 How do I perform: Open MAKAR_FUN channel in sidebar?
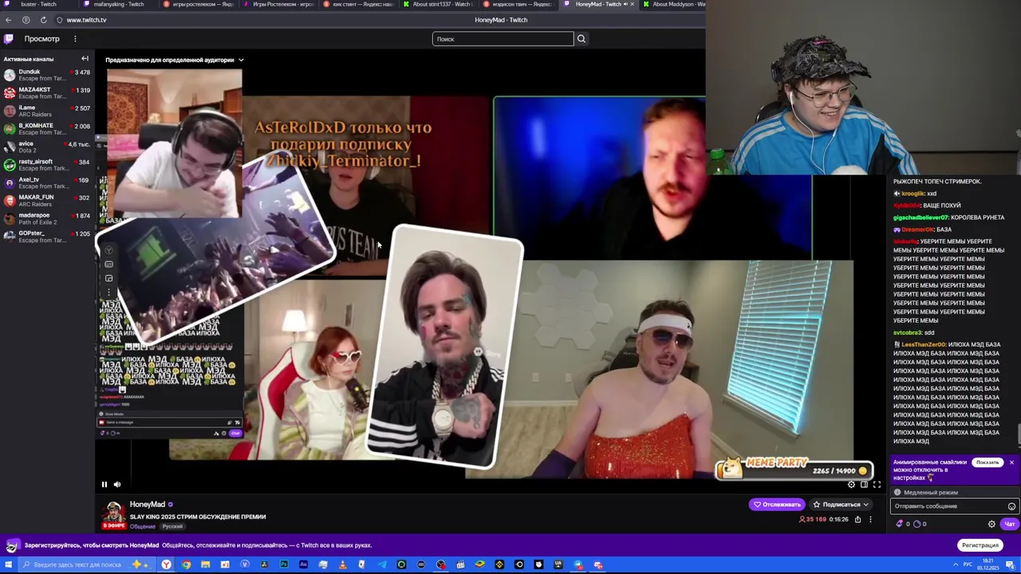(47, 200)
